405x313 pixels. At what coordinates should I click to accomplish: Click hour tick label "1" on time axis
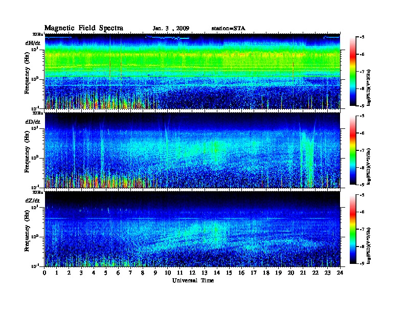pos(57,273)
